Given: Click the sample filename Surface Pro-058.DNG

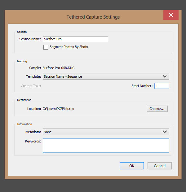Looking at the screenshot, I should pyautogui.click(x=59, y=68).
